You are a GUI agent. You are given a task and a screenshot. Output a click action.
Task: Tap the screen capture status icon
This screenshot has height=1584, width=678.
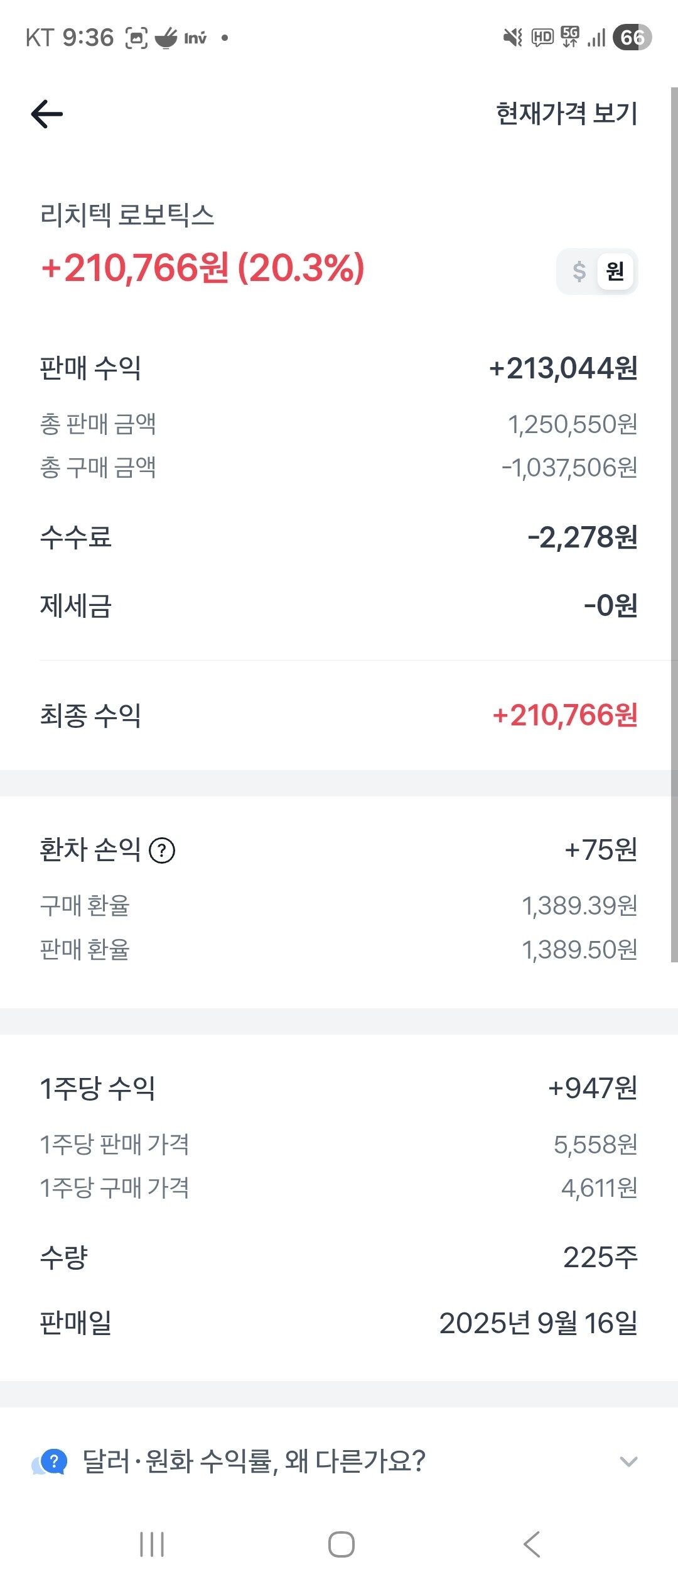click(136, 38)
